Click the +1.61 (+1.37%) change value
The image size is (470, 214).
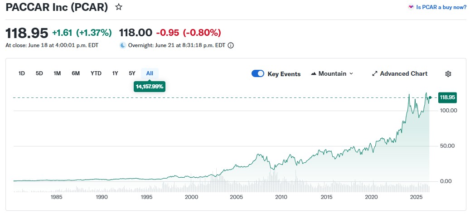tap(82, 33)
